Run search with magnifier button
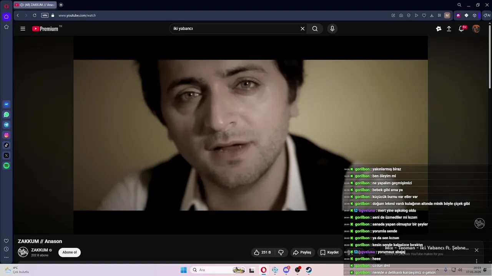The height and width of the screenshot is (276, 492). point(315,29)
